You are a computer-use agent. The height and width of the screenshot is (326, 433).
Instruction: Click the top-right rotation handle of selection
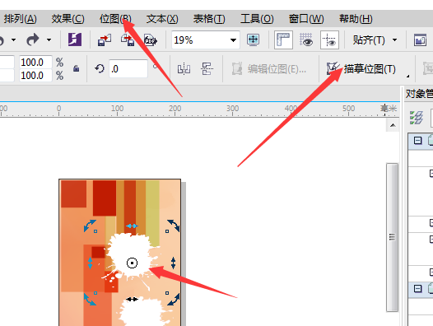click(x=174, y=226)
